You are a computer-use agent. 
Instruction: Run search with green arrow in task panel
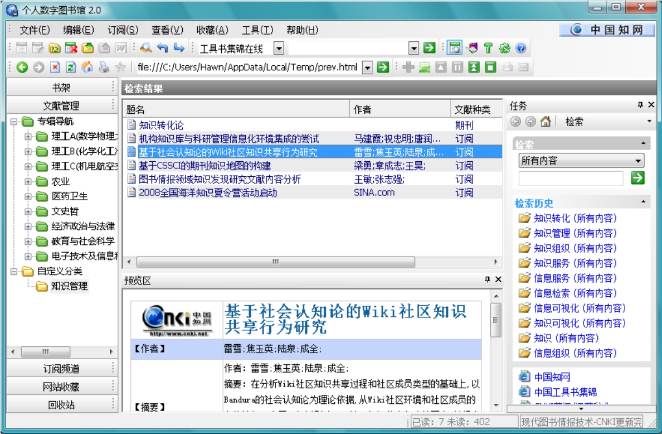pyautogui.click(x=637, y=178)
